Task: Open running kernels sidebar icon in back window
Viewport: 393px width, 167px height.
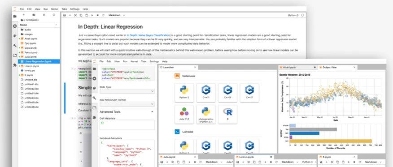Action: (x=15, y=26)
